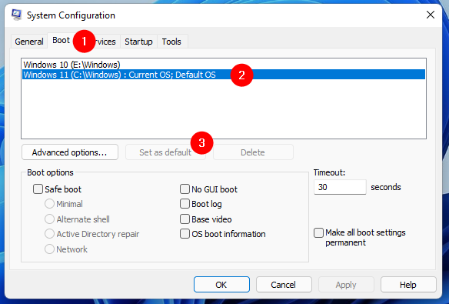
Task: Select the Windows 10 (E:\Windows) entry
Action: pyautogui.click(x=224, y=65)
